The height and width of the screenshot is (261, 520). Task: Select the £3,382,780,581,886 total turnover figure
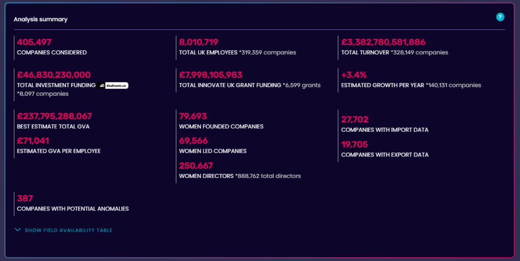tap(383, 43)
